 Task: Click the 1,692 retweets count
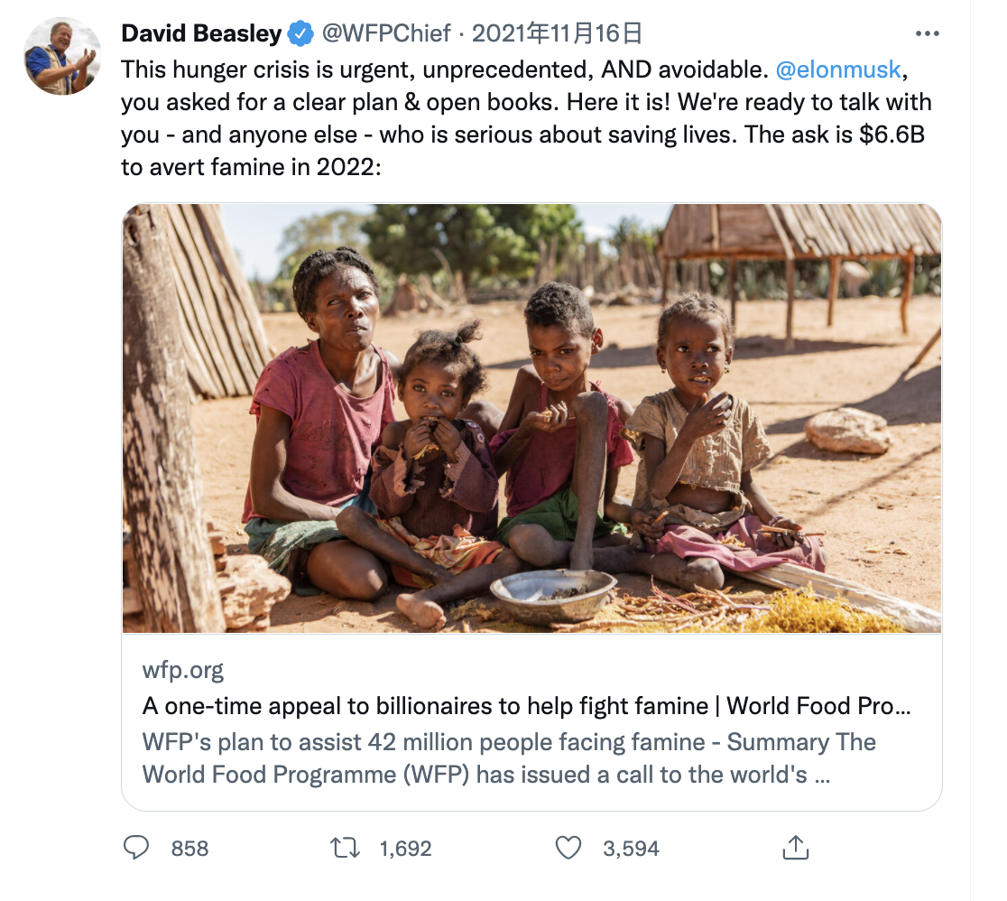pos(405,849)
